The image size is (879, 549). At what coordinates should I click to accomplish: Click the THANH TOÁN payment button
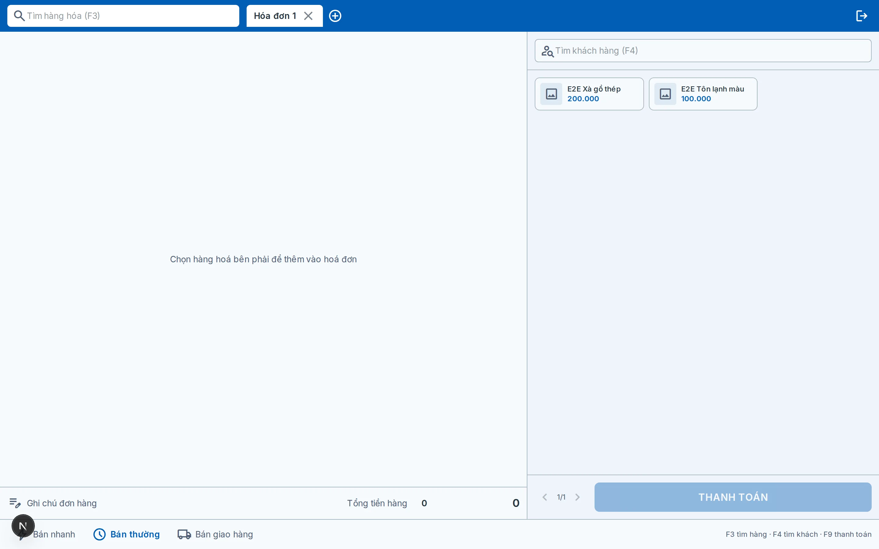(733, 497)
